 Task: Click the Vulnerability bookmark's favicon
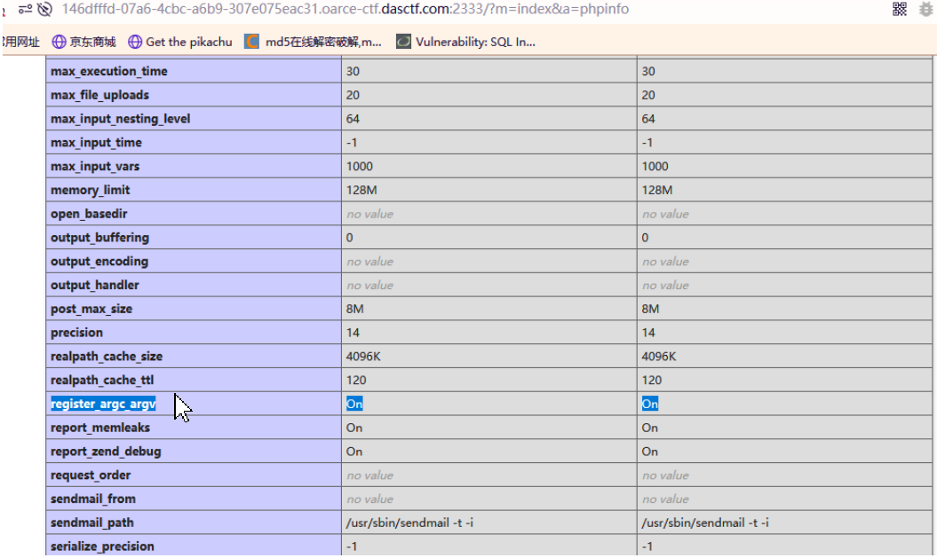pos(403,42)
